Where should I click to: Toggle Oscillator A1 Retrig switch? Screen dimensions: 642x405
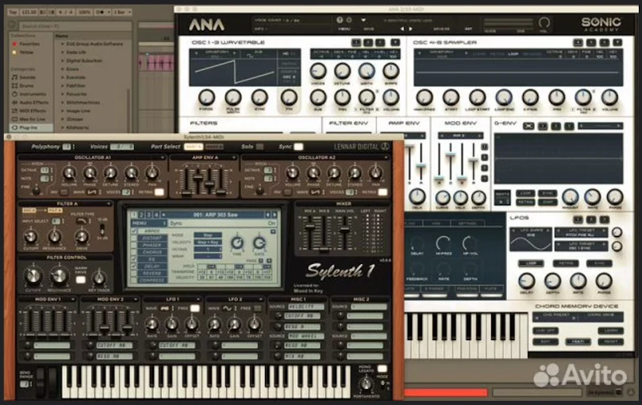[x=160, y=192]
